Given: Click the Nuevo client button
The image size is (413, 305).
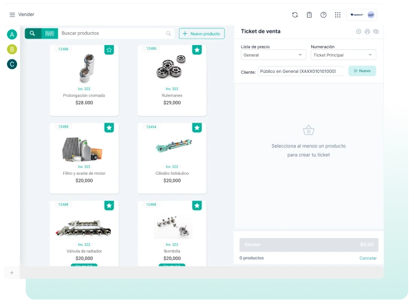Looking at the screenshot, I should coord(362,71).
